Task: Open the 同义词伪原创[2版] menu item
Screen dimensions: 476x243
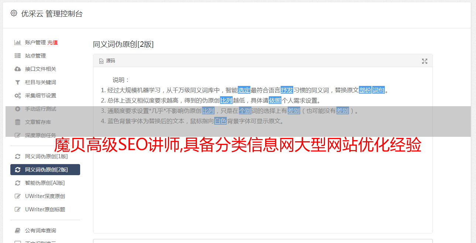Action: tap(45, 170)
